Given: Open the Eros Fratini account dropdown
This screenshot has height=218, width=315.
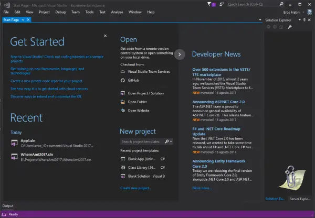Looking at the screenshot, I should (303, 12).
